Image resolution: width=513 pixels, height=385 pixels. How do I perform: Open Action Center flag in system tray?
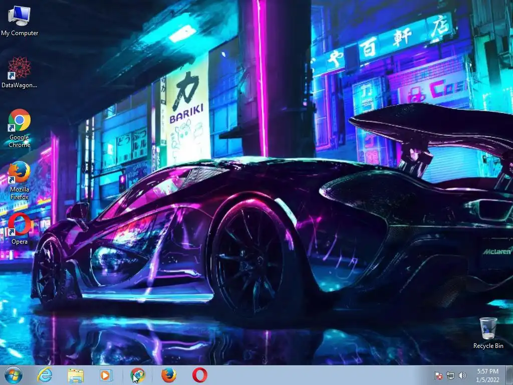pos(438,375)
